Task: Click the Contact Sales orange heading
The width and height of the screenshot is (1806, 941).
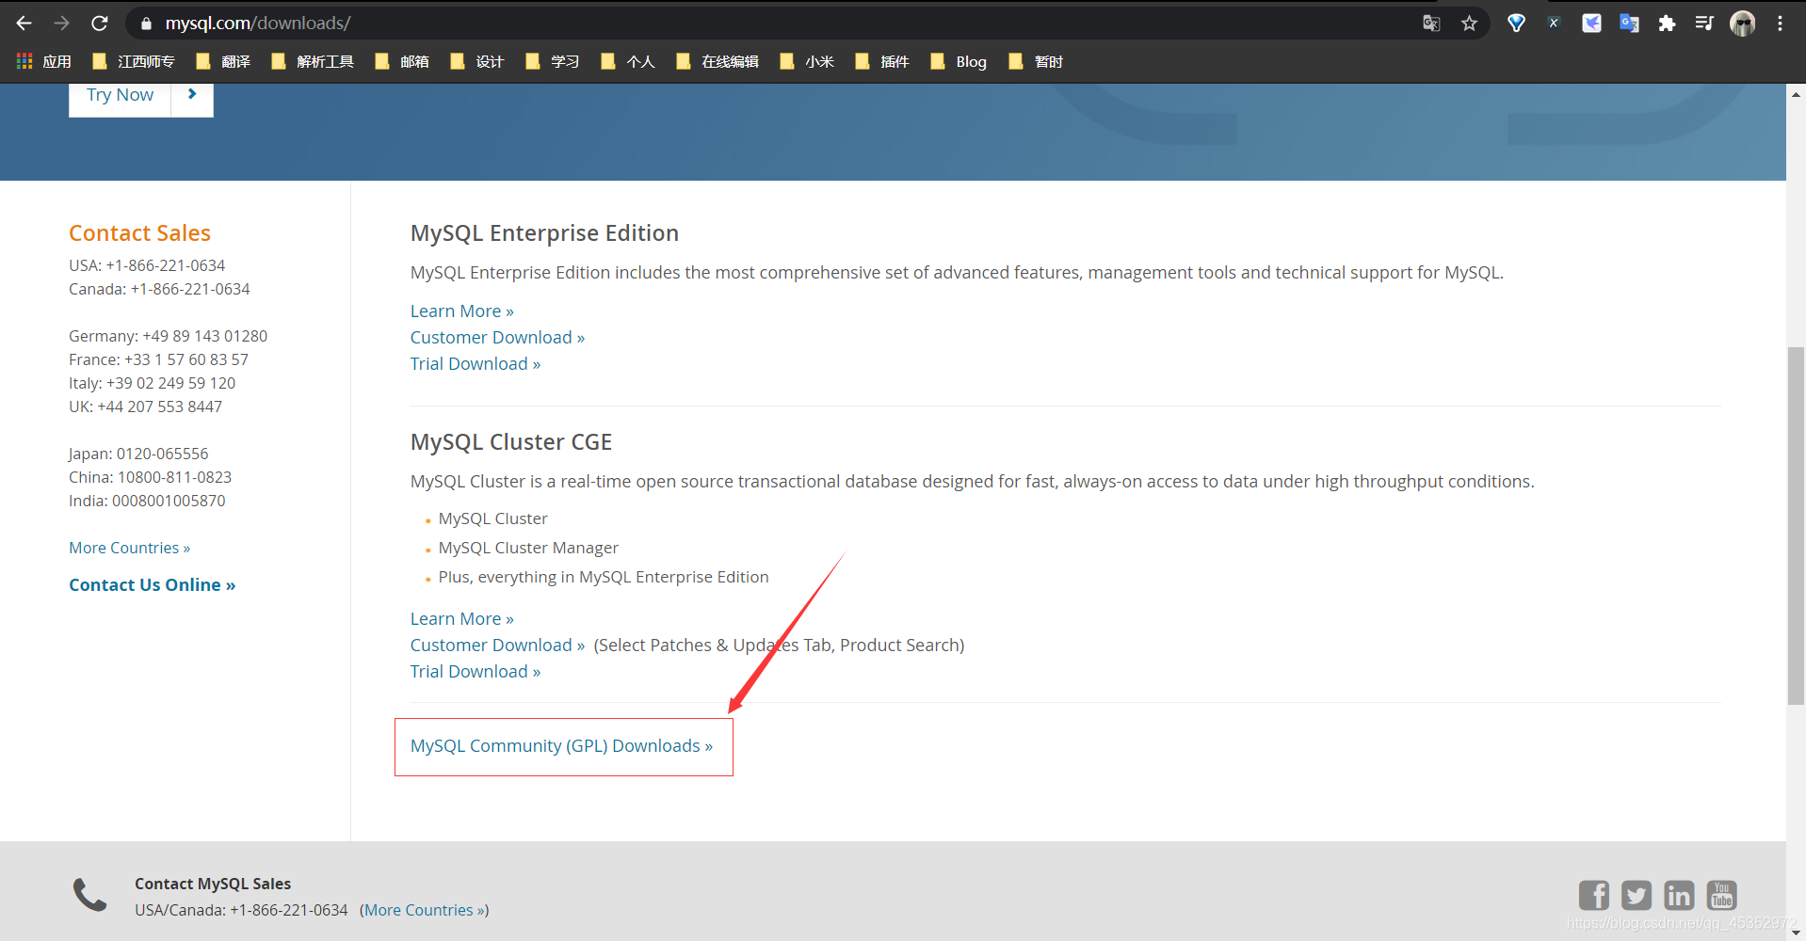Action: click(x=139, y=233)
